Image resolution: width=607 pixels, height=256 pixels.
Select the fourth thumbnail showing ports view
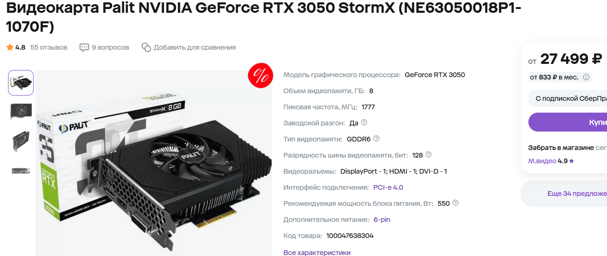(21, 171)
